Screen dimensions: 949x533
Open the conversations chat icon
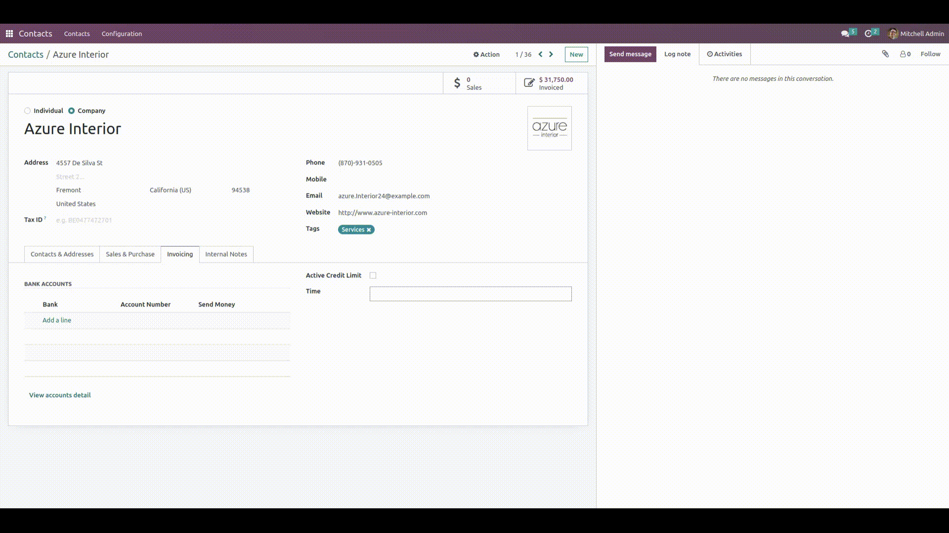[845, 34]
